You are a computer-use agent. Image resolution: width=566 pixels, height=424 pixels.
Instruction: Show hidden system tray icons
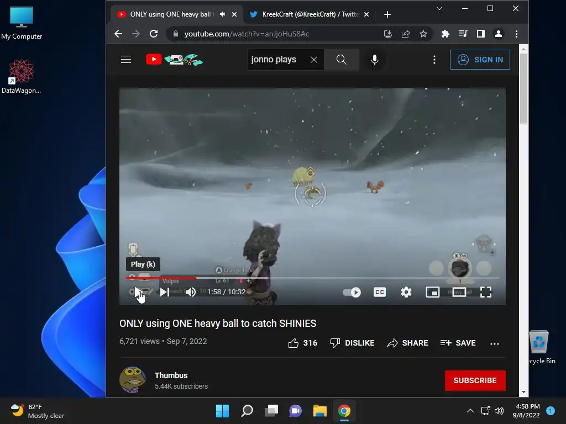pyautogui.click(x=470, y=411)
